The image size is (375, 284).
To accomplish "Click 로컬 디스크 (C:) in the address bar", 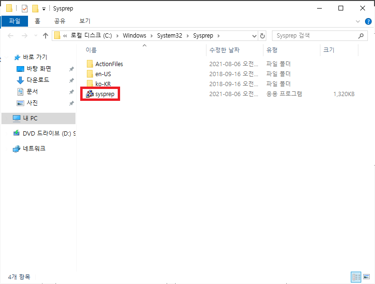I will [x=91, y=36].
